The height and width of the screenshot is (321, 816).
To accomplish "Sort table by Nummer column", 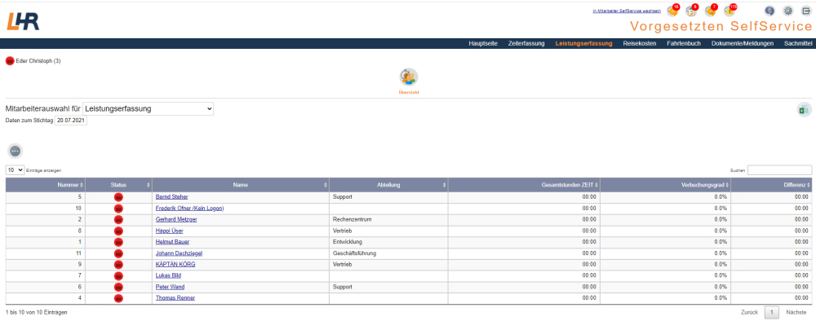I will [x=45, y=185].
